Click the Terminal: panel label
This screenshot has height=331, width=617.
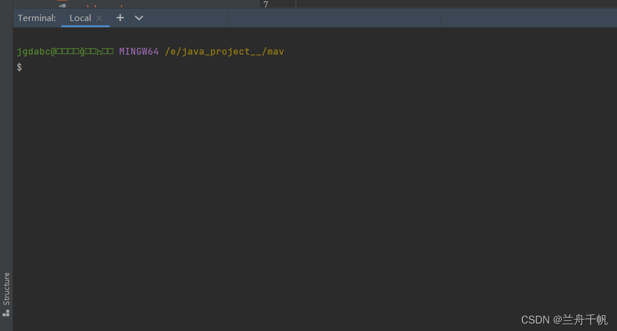[x=36, y=18]
